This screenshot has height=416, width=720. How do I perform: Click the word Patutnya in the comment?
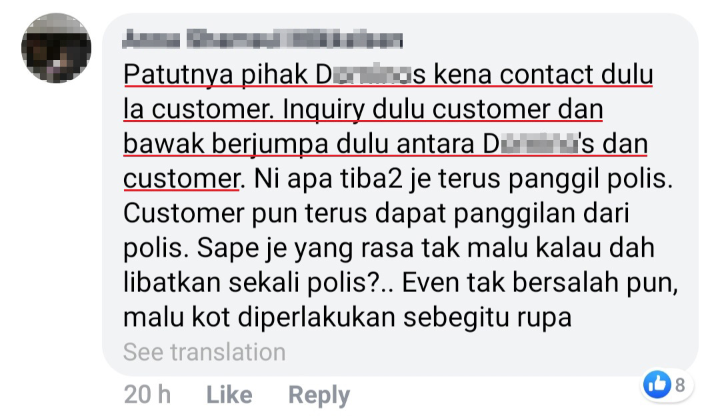pyautogui.click(x=178, y=75)
